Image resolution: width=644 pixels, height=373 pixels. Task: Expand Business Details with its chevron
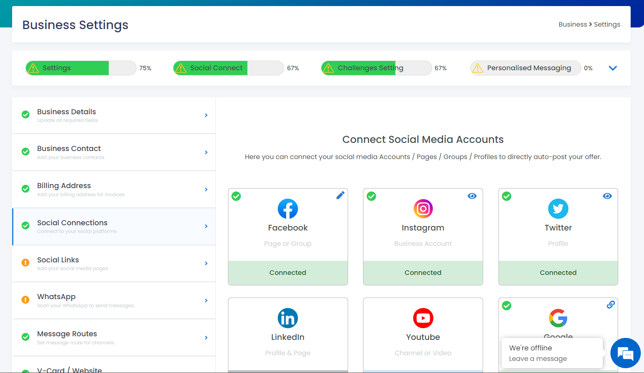tap(206, 115)
